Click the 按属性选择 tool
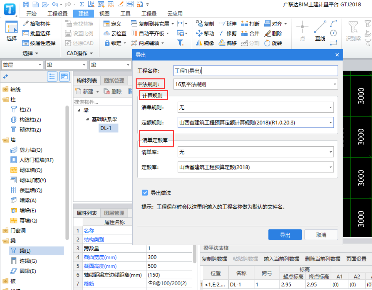 39,43
